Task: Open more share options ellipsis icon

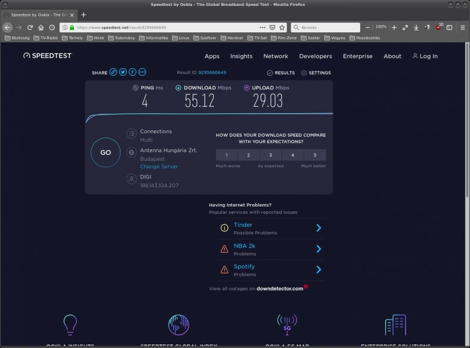Action: pos(142,72)
